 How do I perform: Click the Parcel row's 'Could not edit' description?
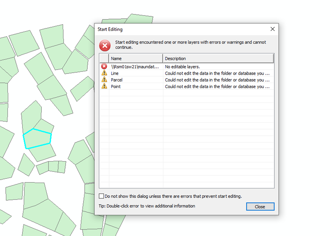(x=220, y=80)
